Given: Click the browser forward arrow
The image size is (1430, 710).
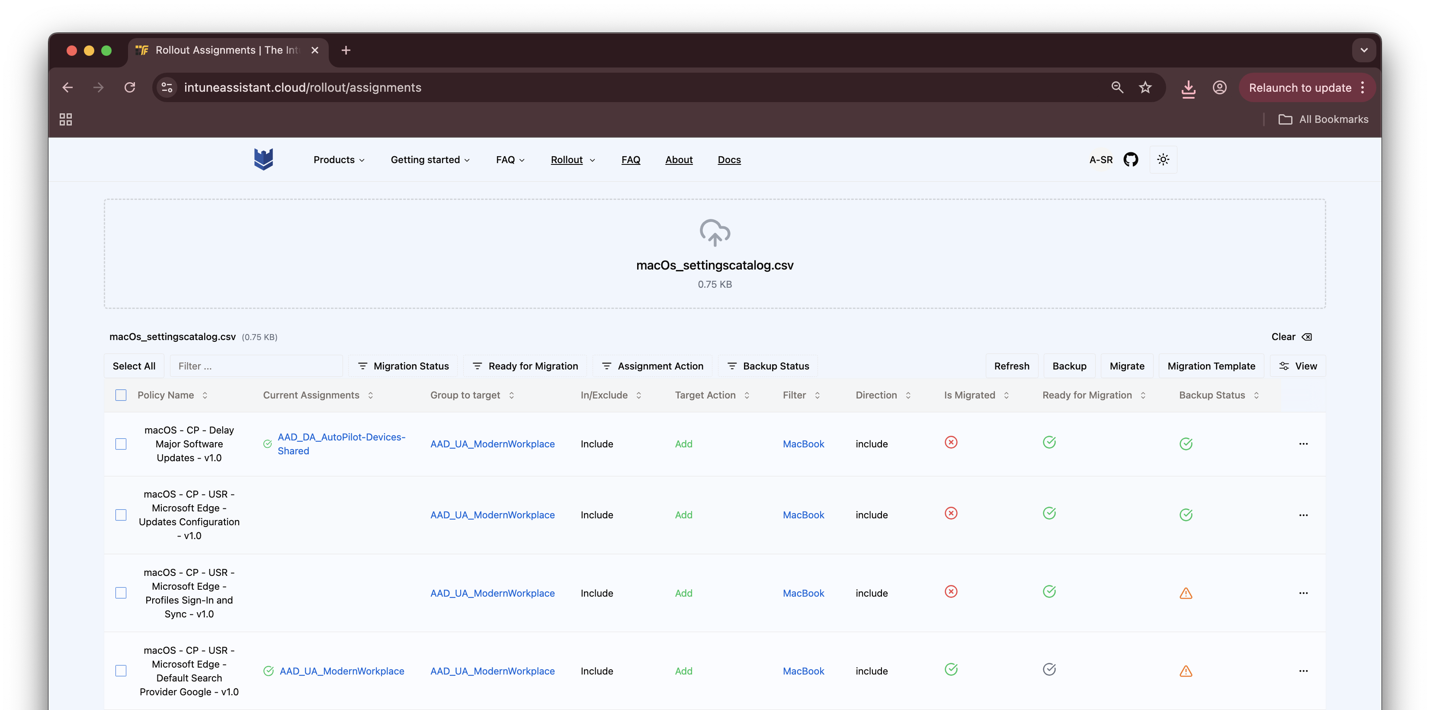Looking at the screenshot, I should [98, 88].
